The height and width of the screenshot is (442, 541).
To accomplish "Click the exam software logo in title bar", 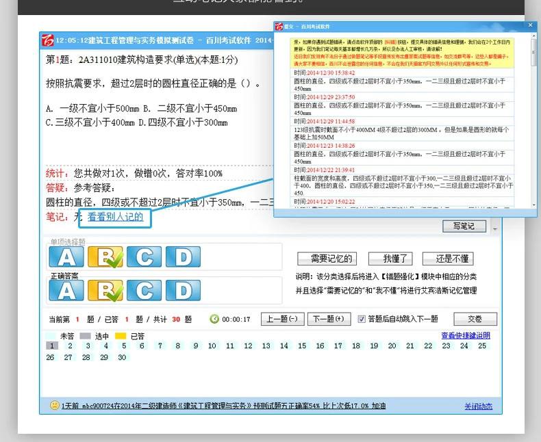I will [x=48, y=40].
